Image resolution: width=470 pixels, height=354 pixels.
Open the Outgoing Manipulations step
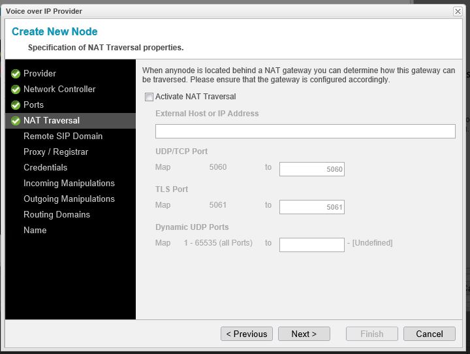click(69, 199)
